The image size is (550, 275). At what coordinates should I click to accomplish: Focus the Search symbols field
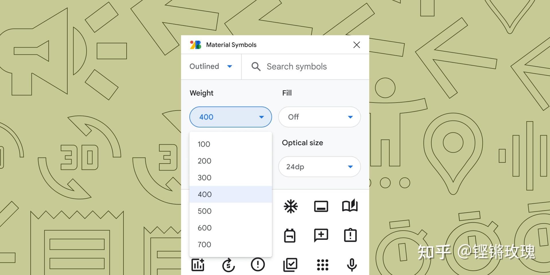tap(305, 66)
